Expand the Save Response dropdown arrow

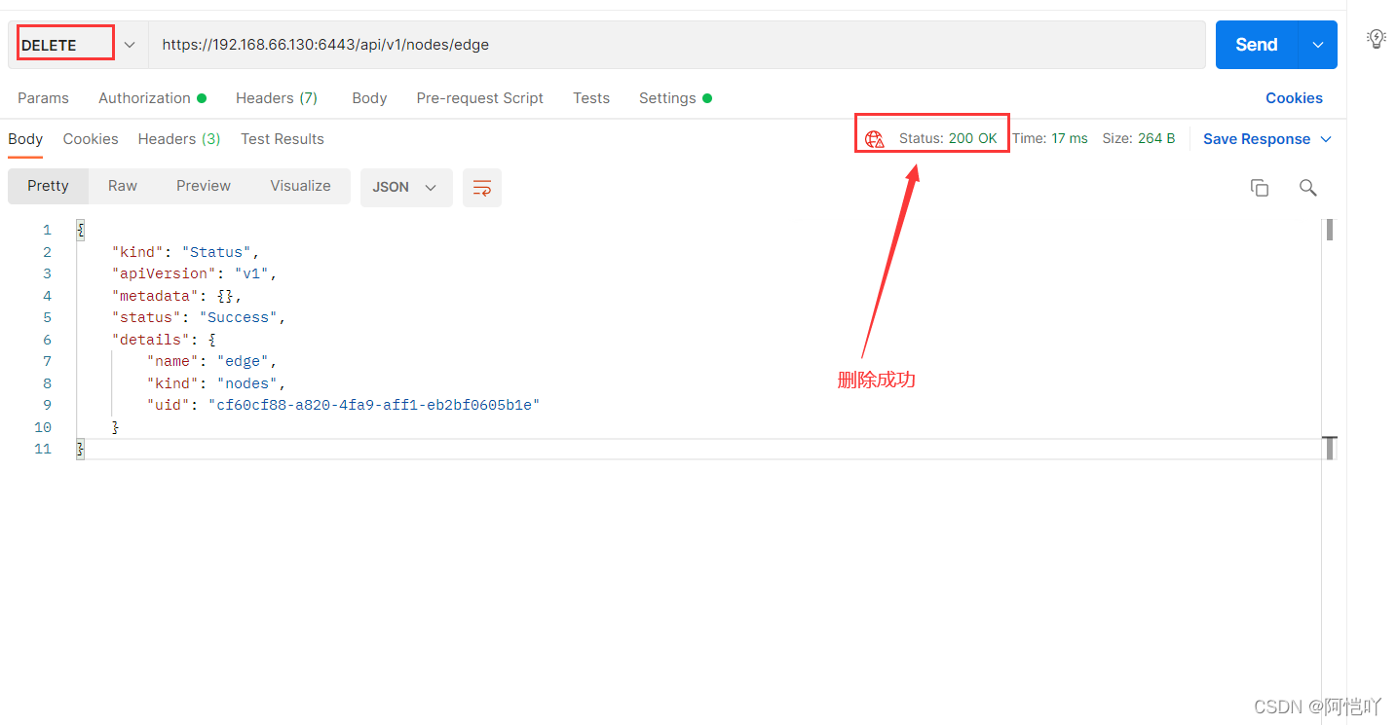(1326, 139)
